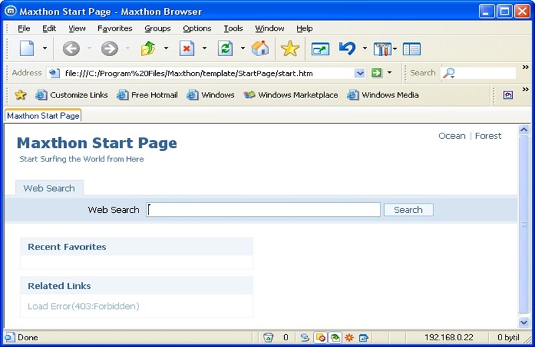Image resolution: width=535 pixels, height=347 pixels.
Task: Click the New blank page toolbar icon
Action: 27,49
